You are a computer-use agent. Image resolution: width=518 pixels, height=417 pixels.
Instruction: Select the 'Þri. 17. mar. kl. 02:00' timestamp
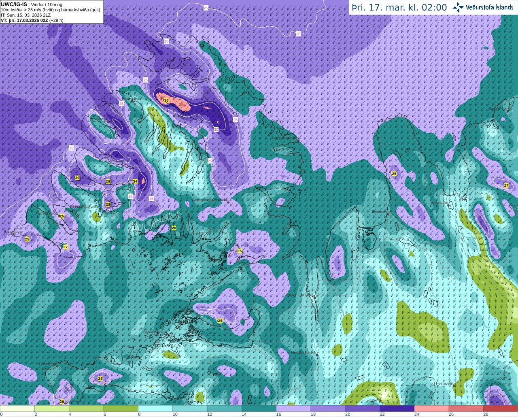[399, 8]
